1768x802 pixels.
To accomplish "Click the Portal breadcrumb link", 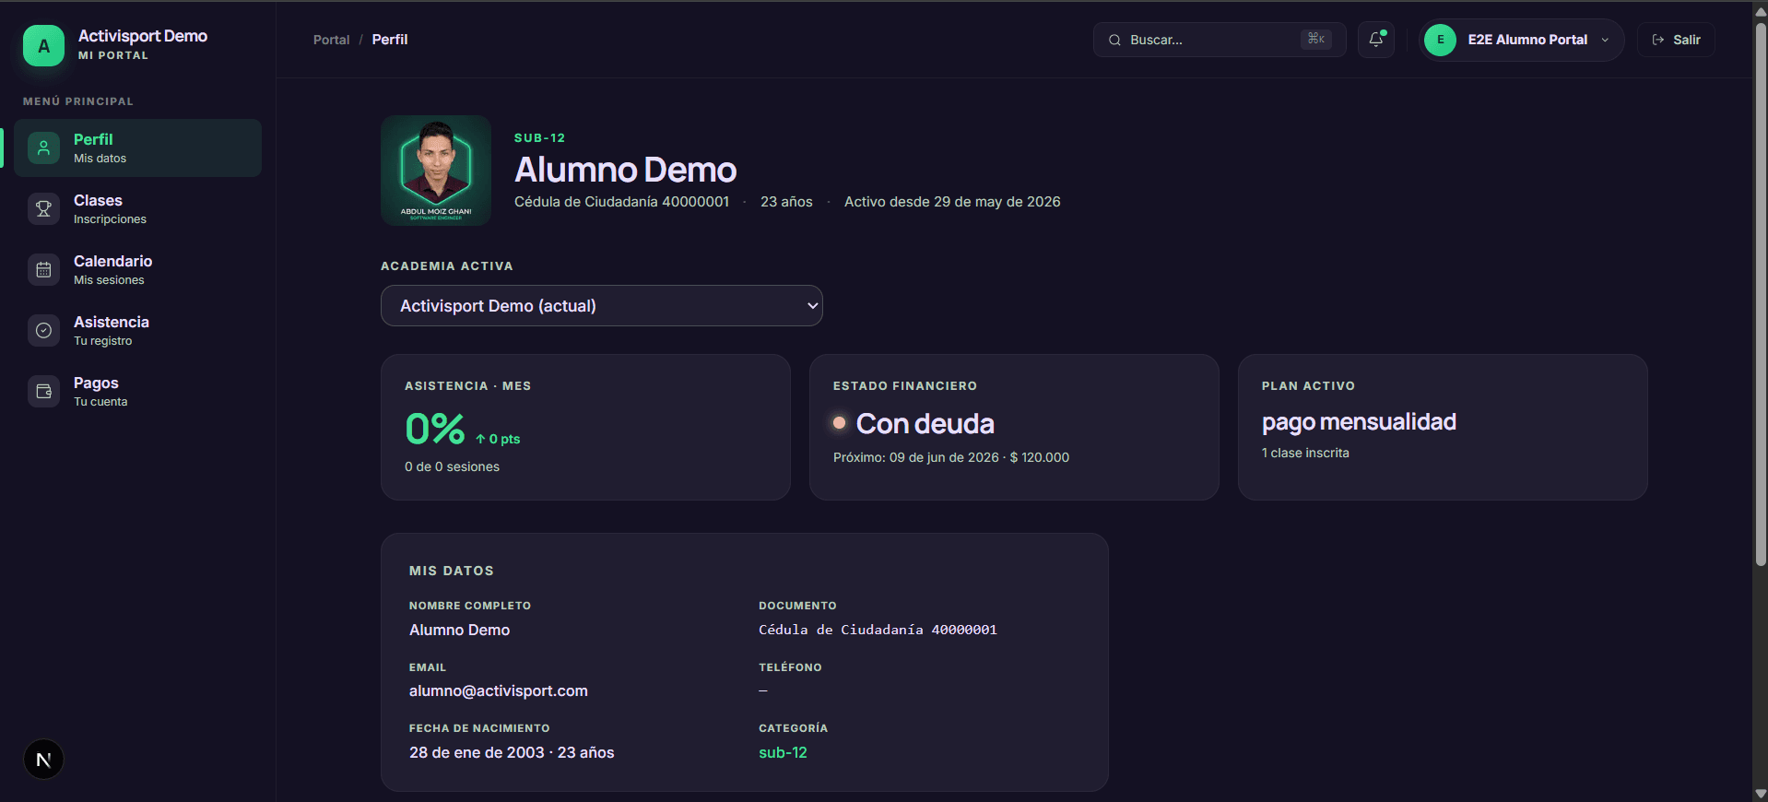I will pyautogui.click(x=331, y=40).
